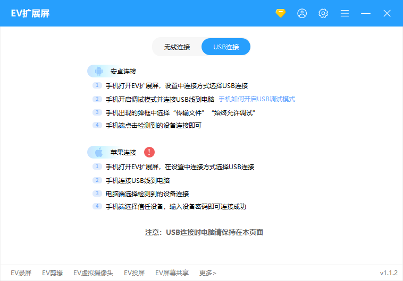Open the EV录屏 link in footer

pos(21,273)
